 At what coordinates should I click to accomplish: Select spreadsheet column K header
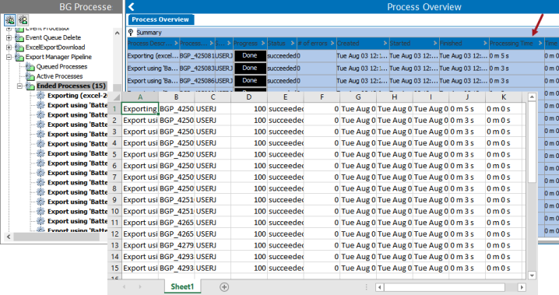coord(504,97)
